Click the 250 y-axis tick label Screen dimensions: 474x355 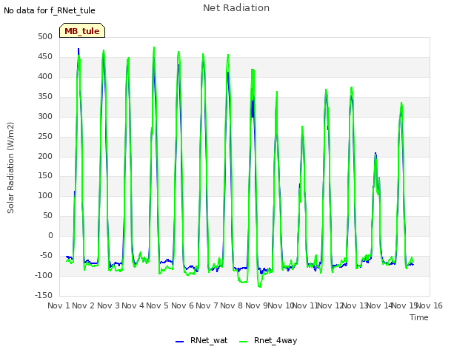pyautogui.click(x=45, y=136)
